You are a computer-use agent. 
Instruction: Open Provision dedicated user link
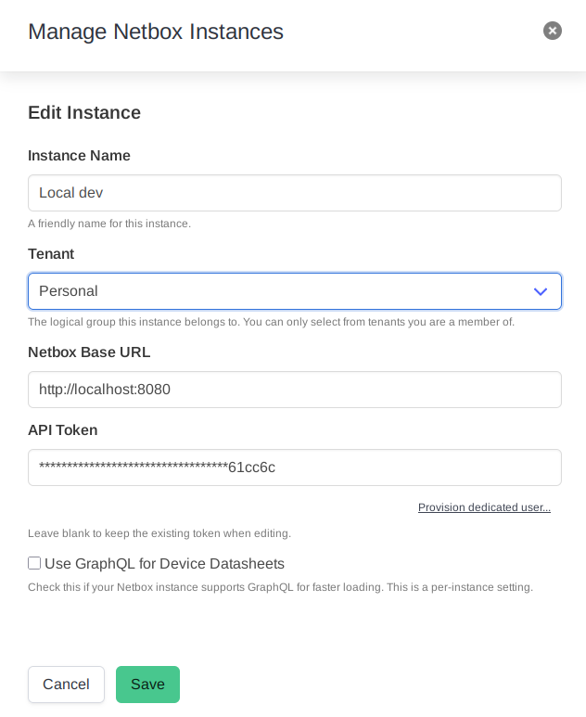(x=484, y=507)
